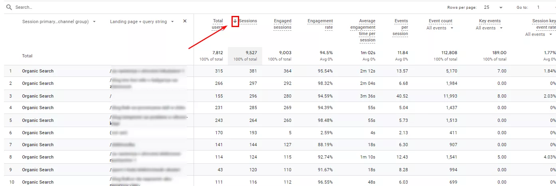The image size is (556, 186).
Task: Click the Event count column header
Action: point(440,21)
